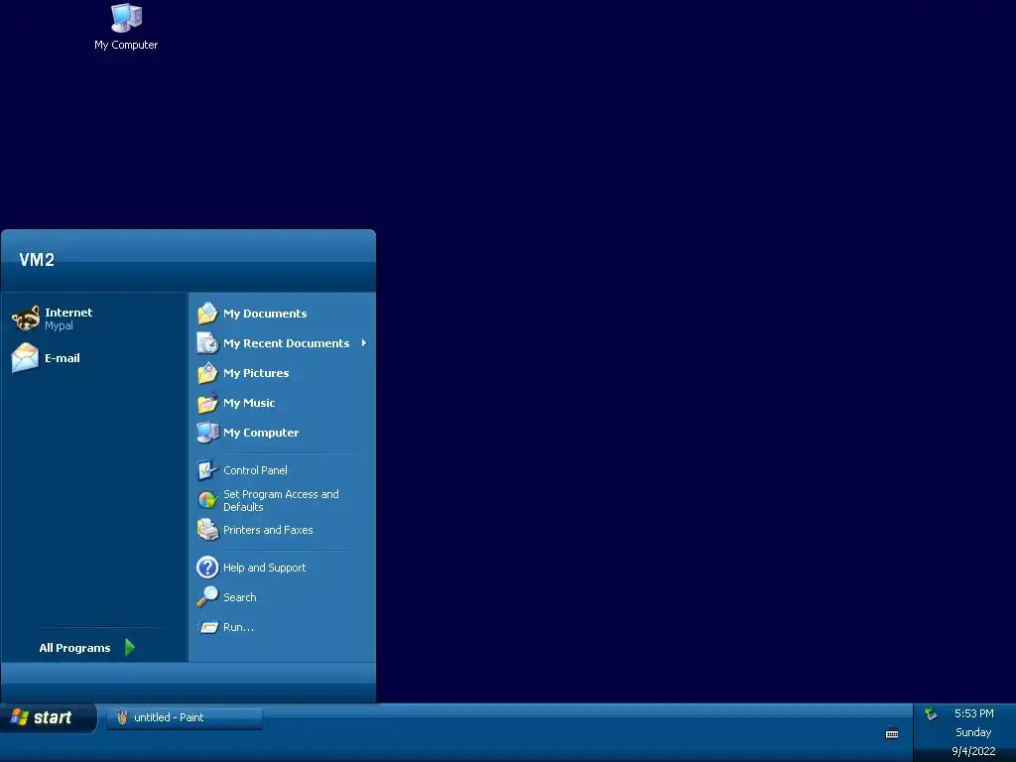This screenshot has height=762, width=1016.
Task: Click the My Documents folder icon
Action: click(207, 313)
